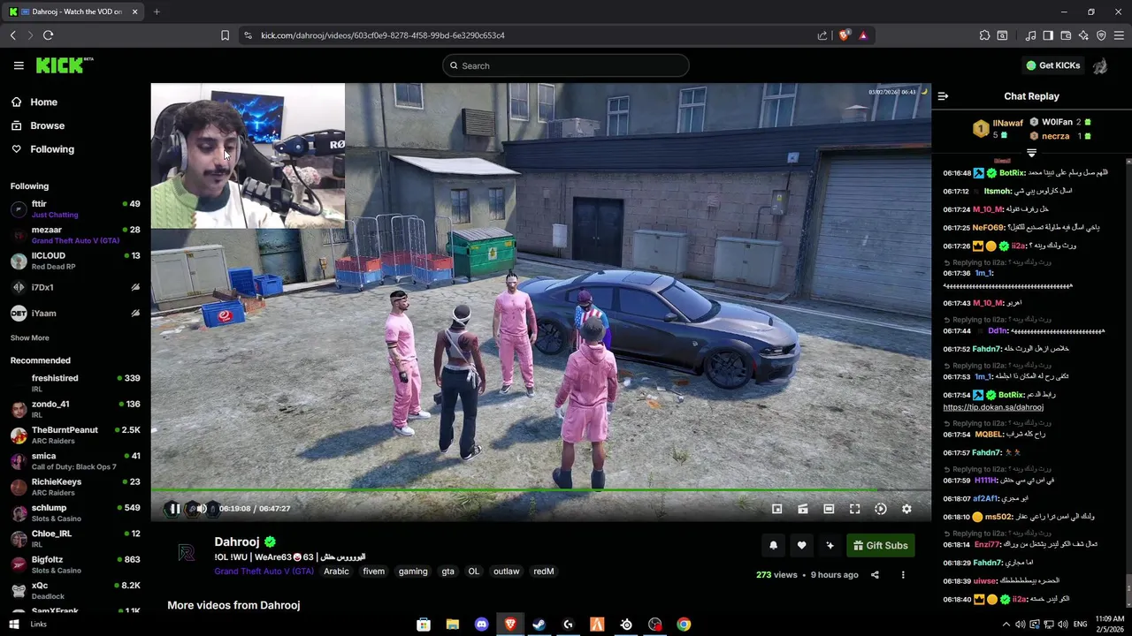Screen dimensions: 1132x636
Task: Open recommended channel TheBurntPeanut
Action: pyautogui.click(x=75, y=435)
